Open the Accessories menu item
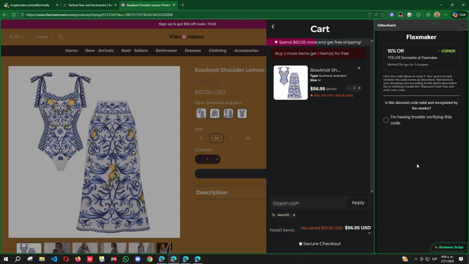This screenshot has height=264, width=469. pos(246,50)
